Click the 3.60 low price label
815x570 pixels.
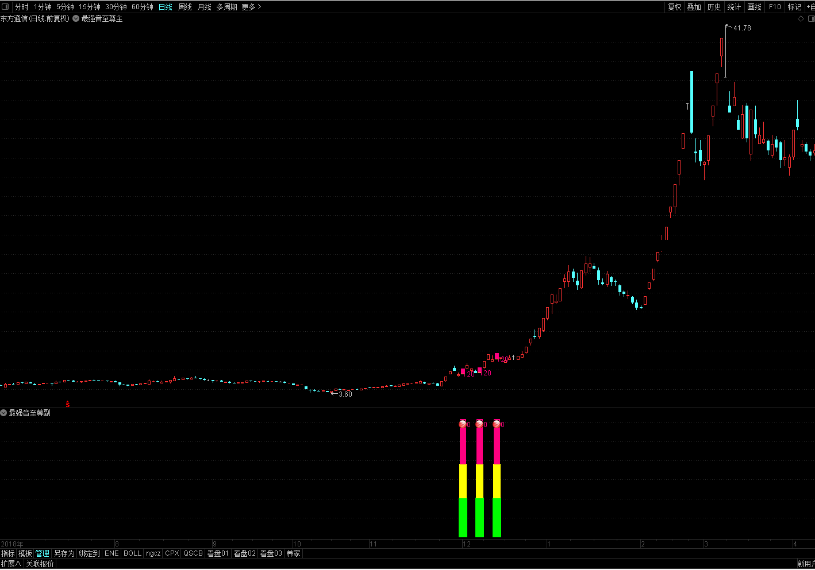tap(345, 394)
